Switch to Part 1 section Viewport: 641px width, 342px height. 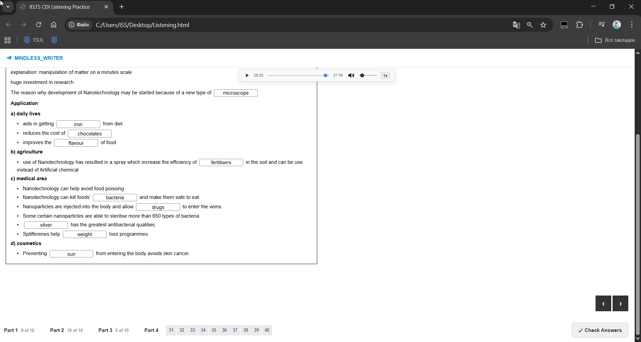(x=19, y=330)
